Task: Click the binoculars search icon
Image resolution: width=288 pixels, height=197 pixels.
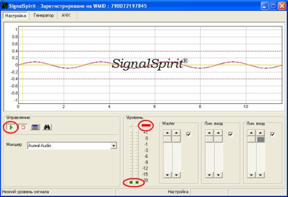Action: (x=47, y=127)
